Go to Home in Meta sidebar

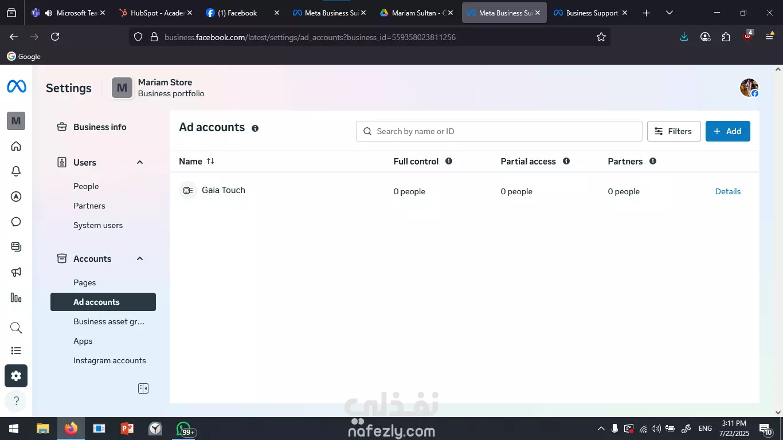(16, 146)
